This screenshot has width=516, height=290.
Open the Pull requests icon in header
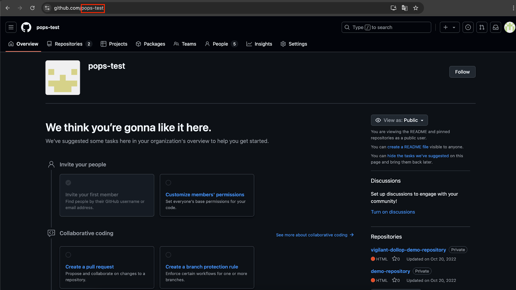click(482, 27)
